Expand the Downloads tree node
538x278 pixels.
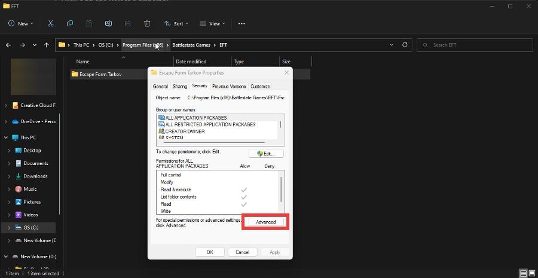click(9, 176)
